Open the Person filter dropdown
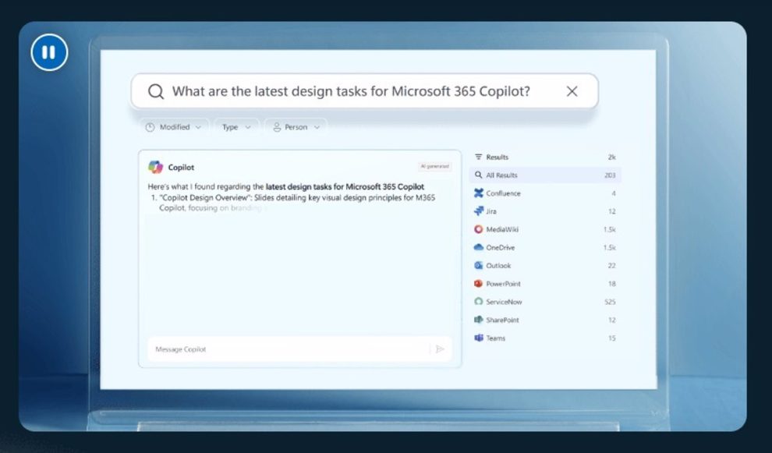The width and height of the screenshot is (772, 453). pyautogui.click(x=295, y=127)
